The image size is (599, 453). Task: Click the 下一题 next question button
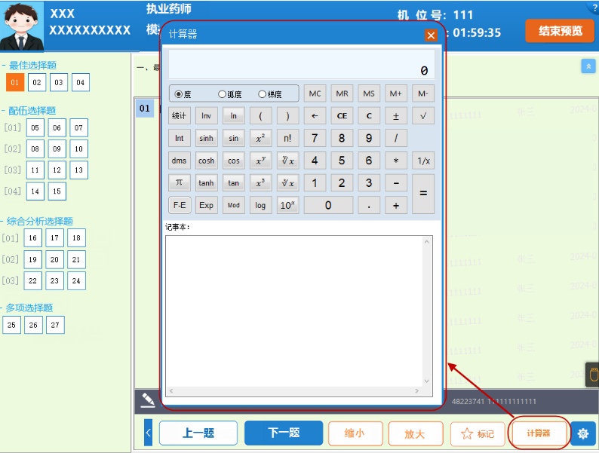click(284, 433)
